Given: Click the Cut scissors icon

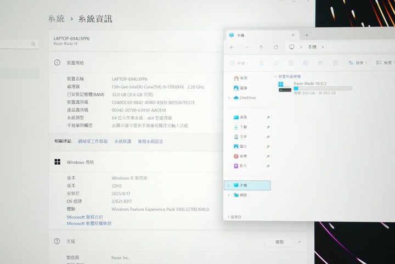Looking at the screenshot, I should (262, 63).
